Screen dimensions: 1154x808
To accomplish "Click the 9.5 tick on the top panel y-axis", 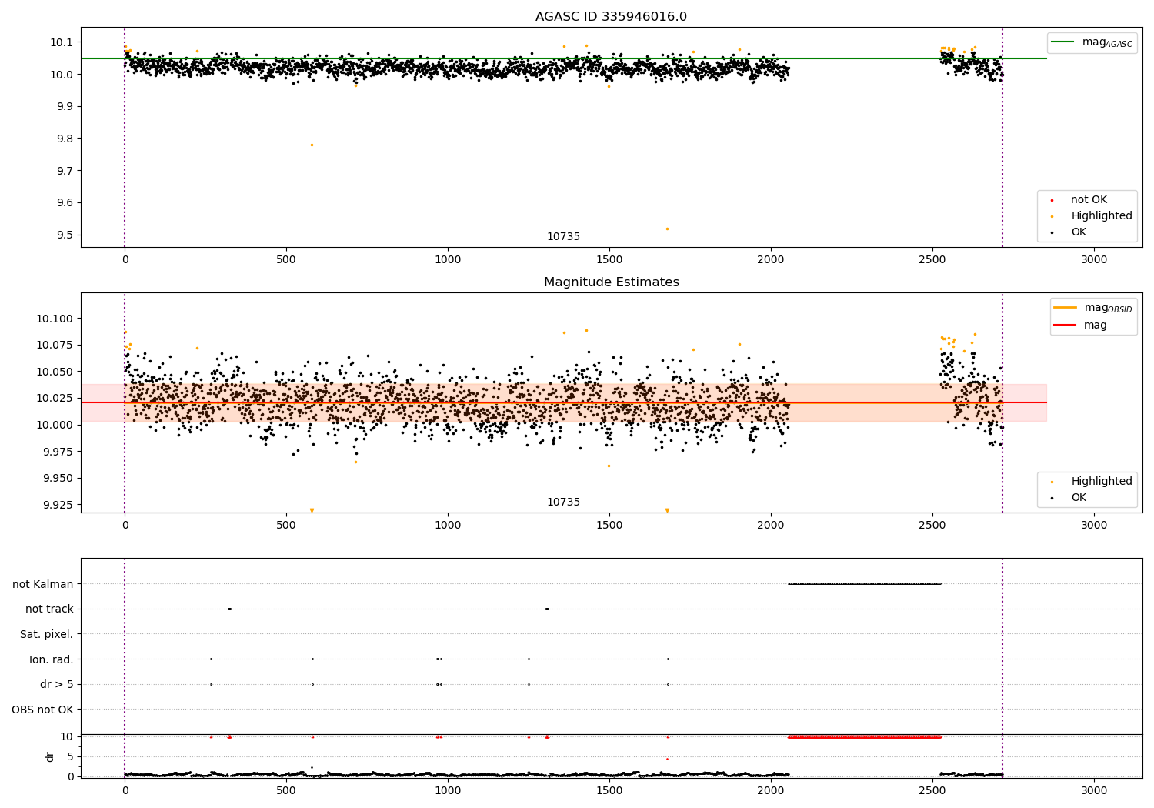I will [65, 235].
